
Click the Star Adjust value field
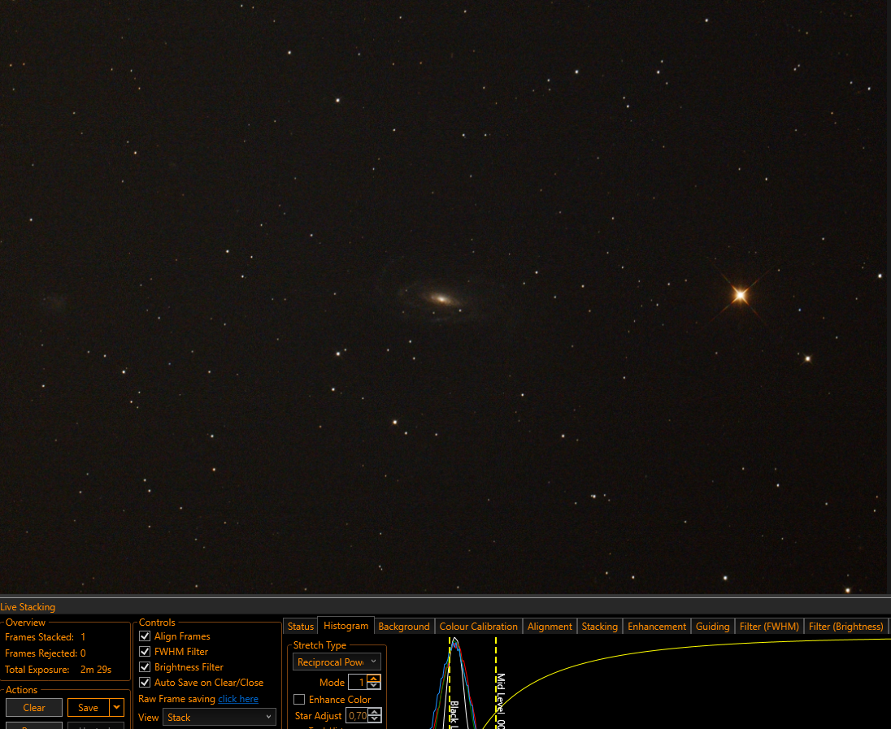(358, 715)
